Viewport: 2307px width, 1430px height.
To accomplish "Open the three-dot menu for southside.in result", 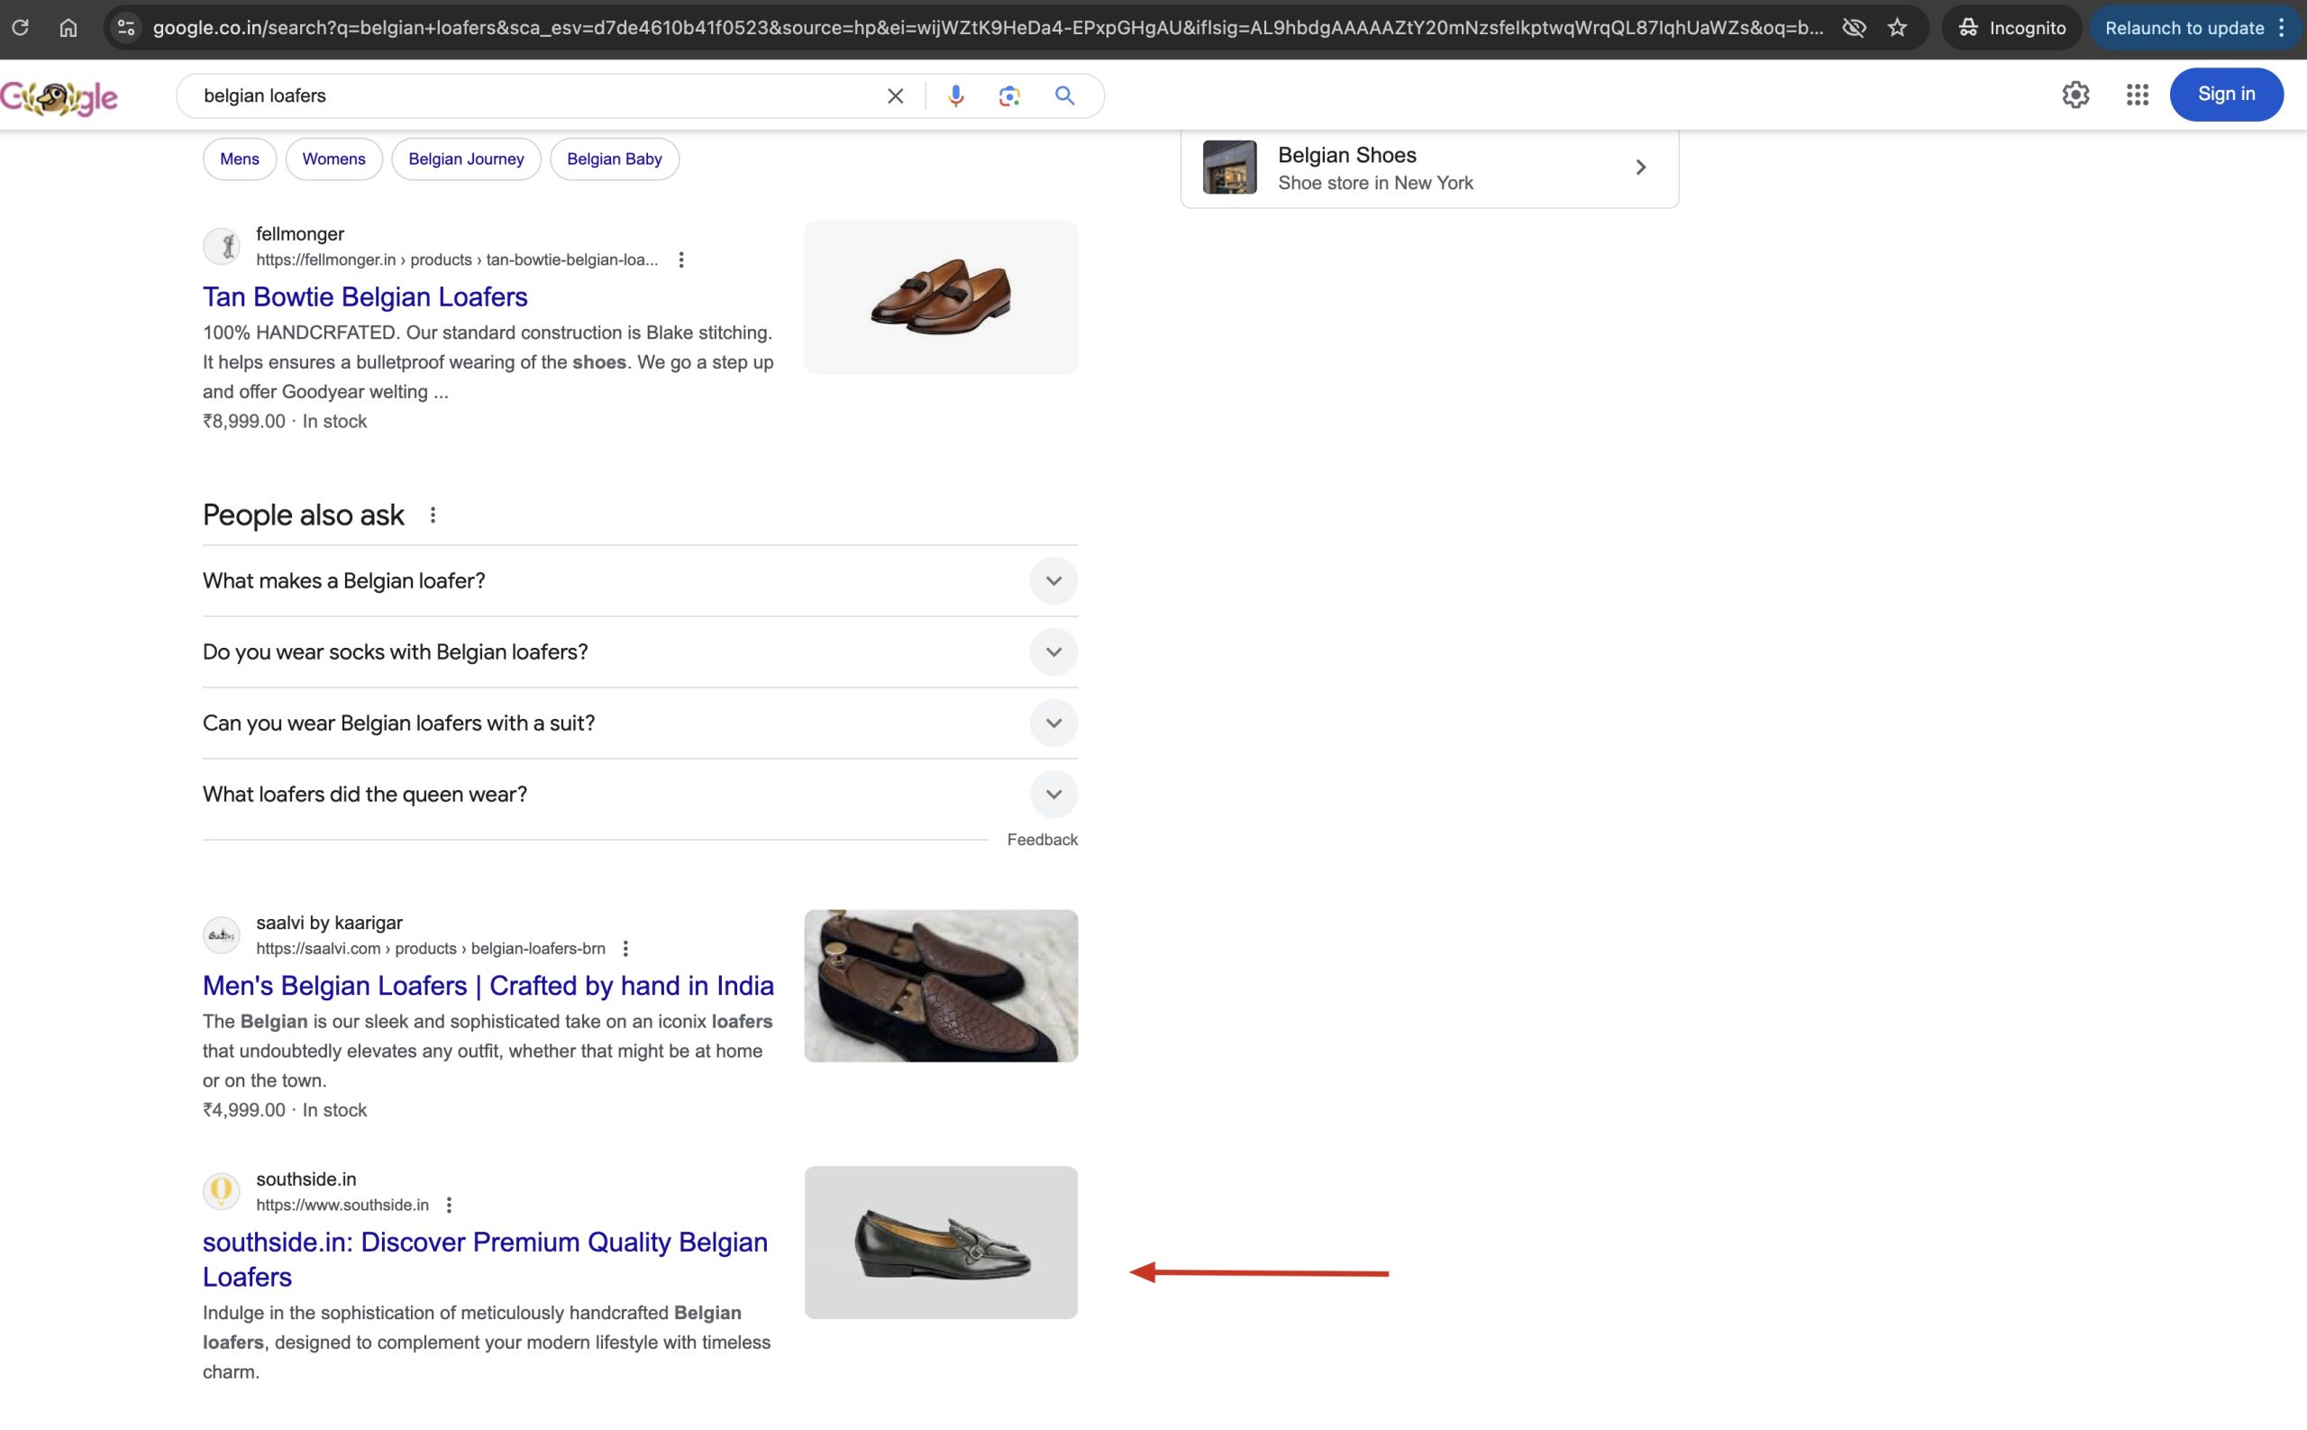I will tap(451, 1205).
